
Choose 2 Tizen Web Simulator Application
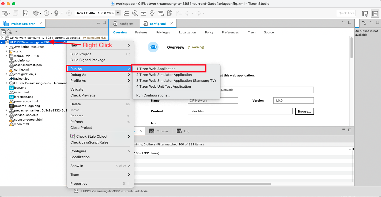point(176,75)
